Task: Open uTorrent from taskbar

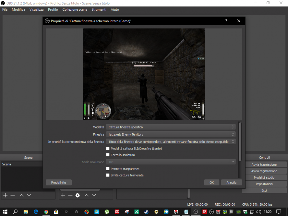Action: coord(107,212)
